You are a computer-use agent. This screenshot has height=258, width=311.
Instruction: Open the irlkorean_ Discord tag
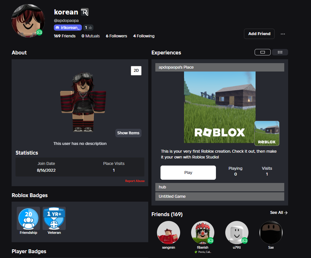tap(68, 28)
